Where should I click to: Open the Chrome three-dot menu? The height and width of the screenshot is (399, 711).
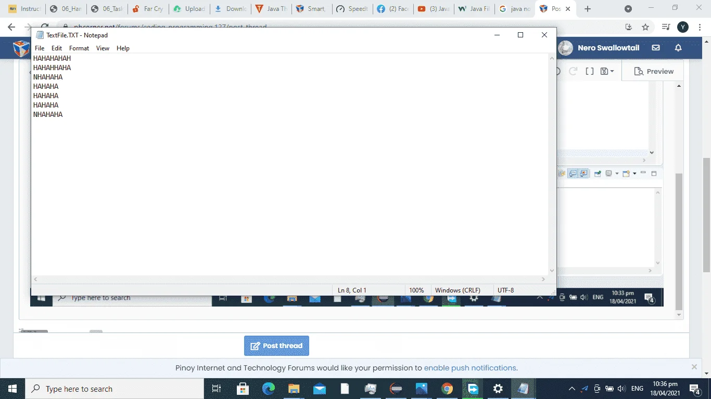[700, 27]
